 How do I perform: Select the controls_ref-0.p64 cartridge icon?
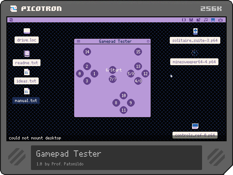point(195,126)
